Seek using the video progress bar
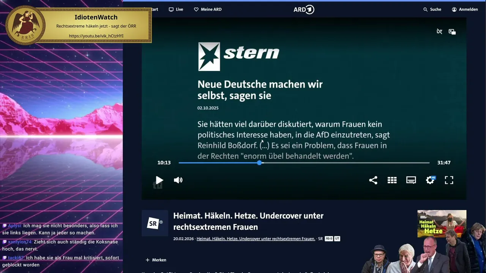The height and width of the screenshot is (273, 486). [x=304, y=163]
